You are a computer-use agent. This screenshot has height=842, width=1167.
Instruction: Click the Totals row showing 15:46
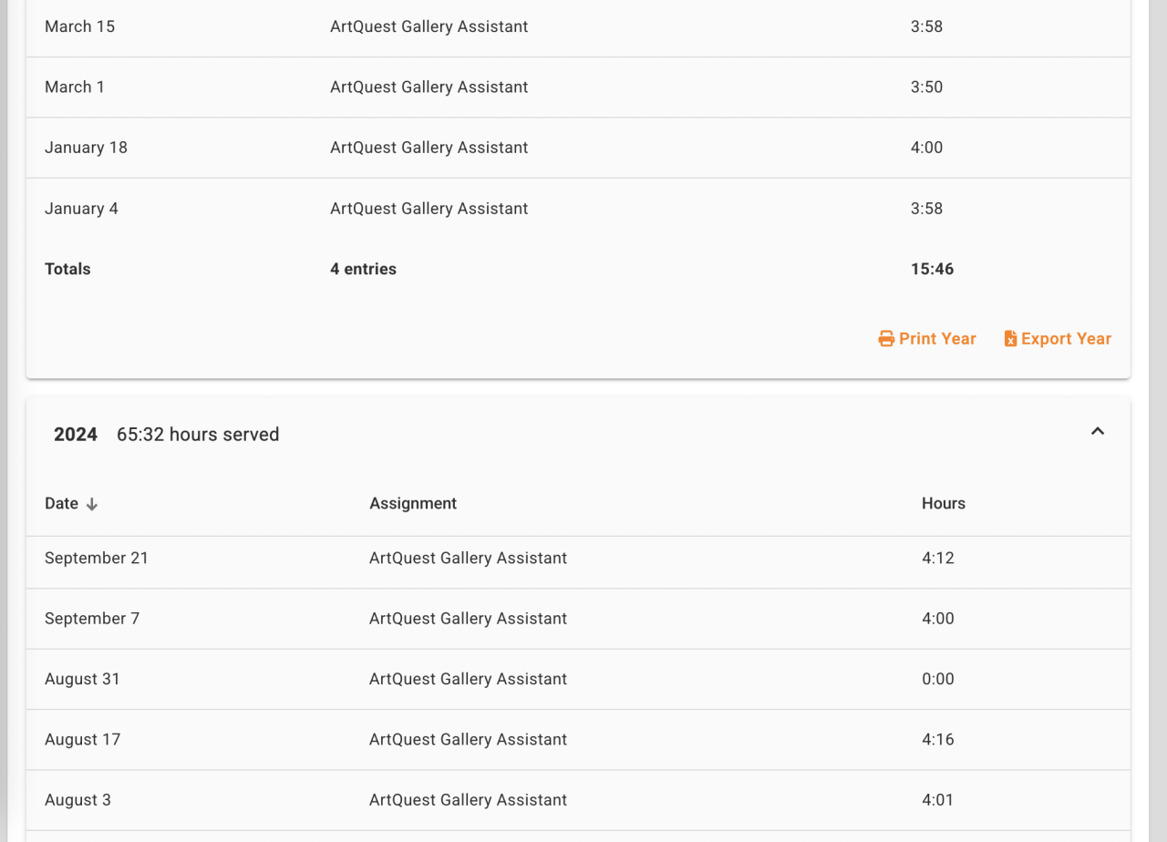[x=578, y=269]
